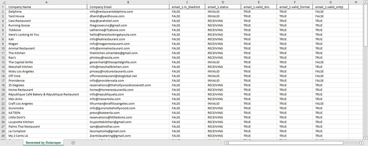Click vertical scrollbar down arrow
The width and height of the screenshot is (368, 146).
pyautogui.click(x=366, y=138)
